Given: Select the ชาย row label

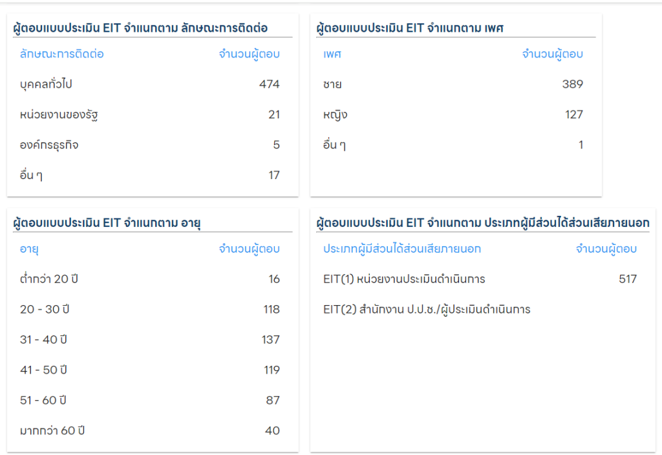Looking at the screenshot, I should (x=332, y=85).
